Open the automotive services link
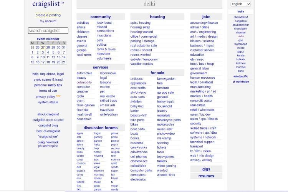This screenshot has height=192, width=288. point(84,73)
